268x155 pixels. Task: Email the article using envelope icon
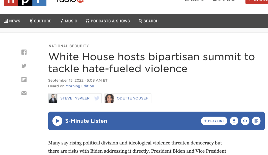point(24,93)
